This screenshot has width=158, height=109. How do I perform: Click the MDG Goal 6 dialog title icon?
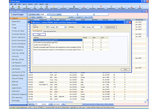click(31, 22)
